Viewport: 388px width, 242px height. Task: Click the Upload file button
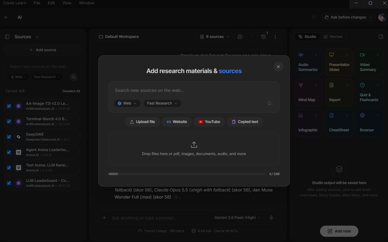pos(142,122)
